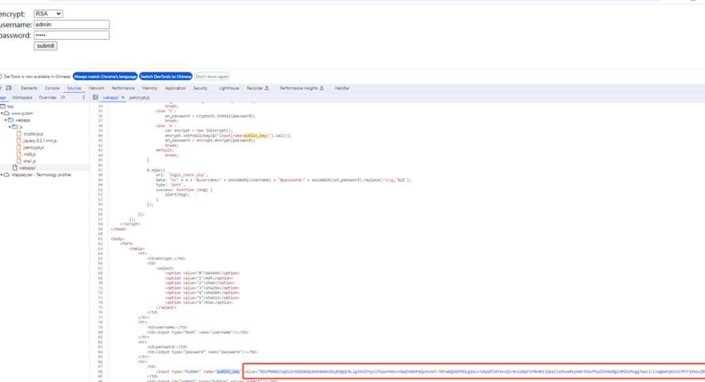Click the js folder icon
The height and width of the screenshot is (382, 705).
click(15, 127)
